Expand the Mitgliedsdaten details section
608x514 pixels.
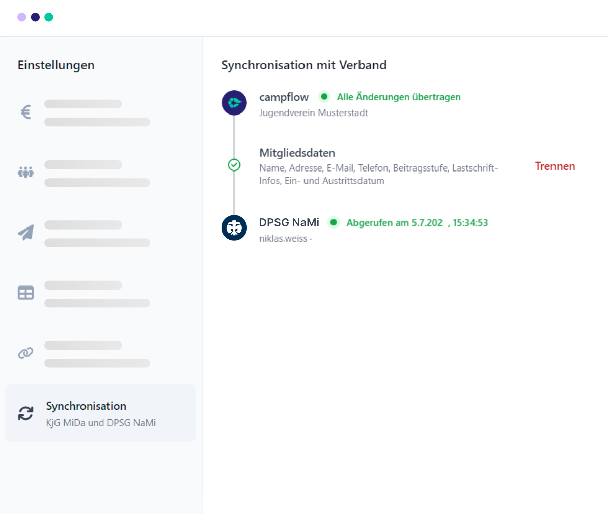[297, 153]
